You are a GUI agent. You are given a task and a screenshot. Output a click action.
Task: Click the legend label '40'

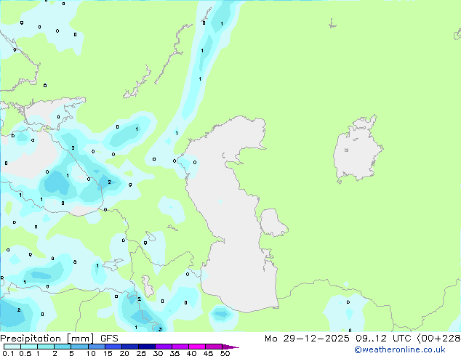(x=191, y=353)
